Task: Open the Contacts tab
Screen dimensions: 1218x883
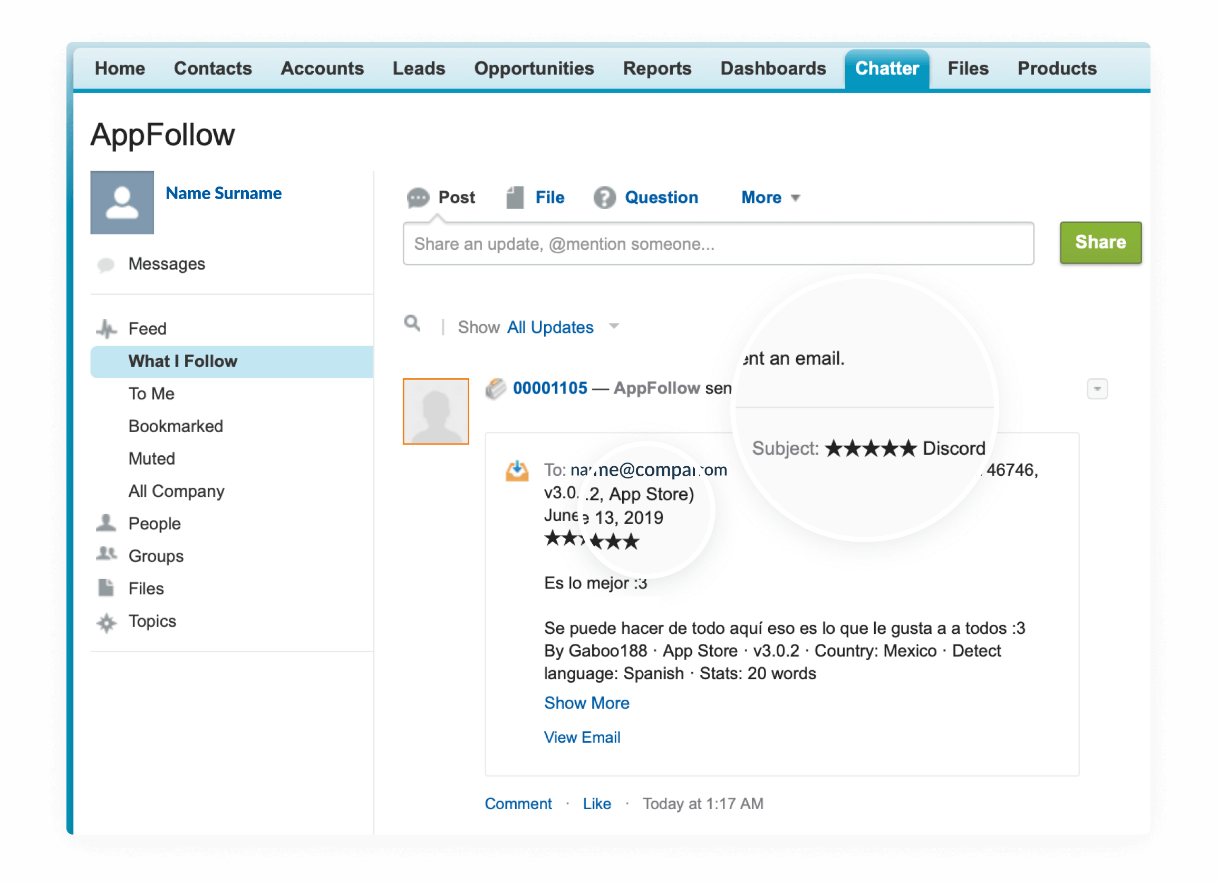Action: (212, 68)
